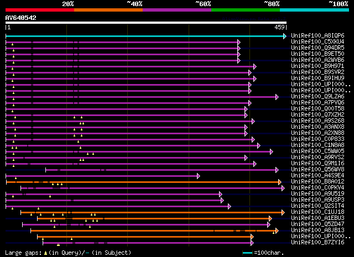Click the white query sequence bar
This screenshot has width=354, height=257.
coord(146,23)
